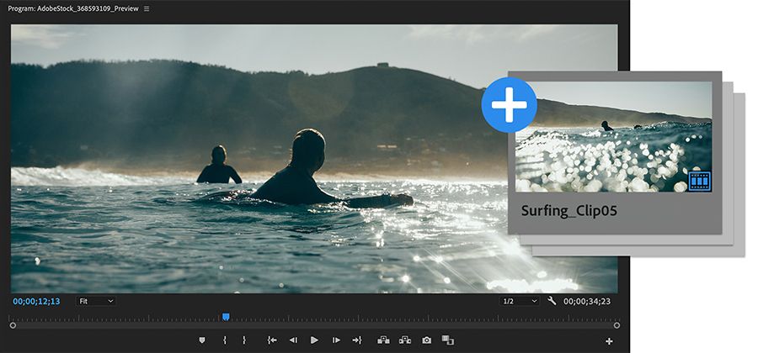The image size is (758, 353).
Task: Click the blue playhead on the time ruler
Action: (x=226, y=317)
